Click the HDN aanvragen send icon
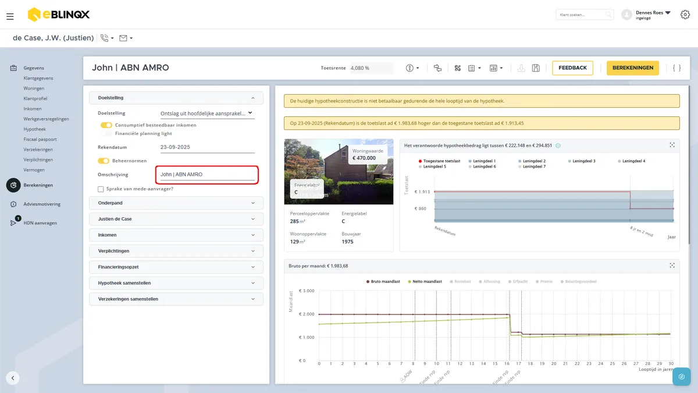Viewport: 698px width, 393px height. [14, 222]
